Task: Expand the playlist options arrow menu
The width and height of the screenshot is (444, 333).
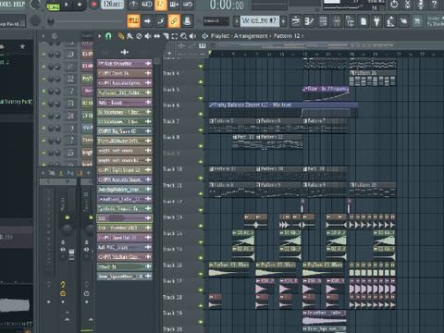Action: 100,36
